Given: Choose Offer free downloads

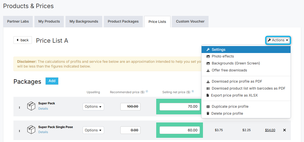Looking at the screenshot, I should 246,70.
